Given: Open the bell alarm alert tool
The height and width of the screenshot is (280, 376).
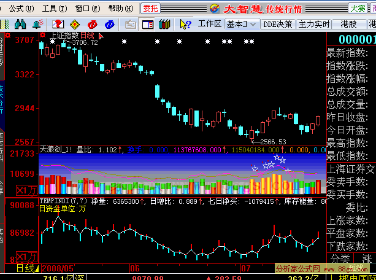Looking at the screenshot, I should click(x=38, y=24).
